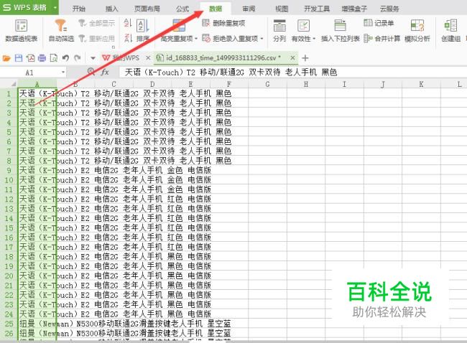Select column G header
The height and width of the screenshot is (343, 467).
tap(267, 84)
